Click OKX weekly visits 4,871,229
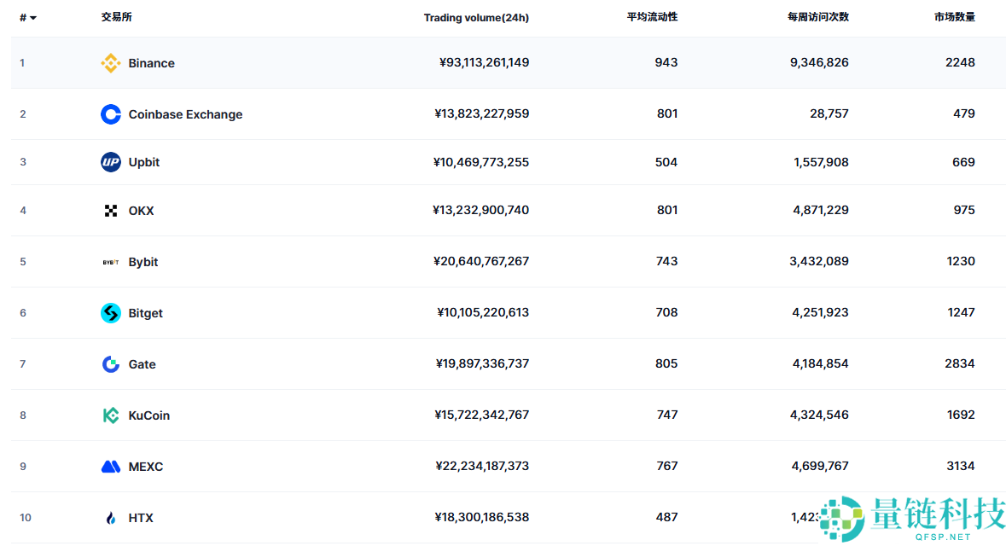The height and width of the screenshot is (546, 1006). click(x=821, y=210)
